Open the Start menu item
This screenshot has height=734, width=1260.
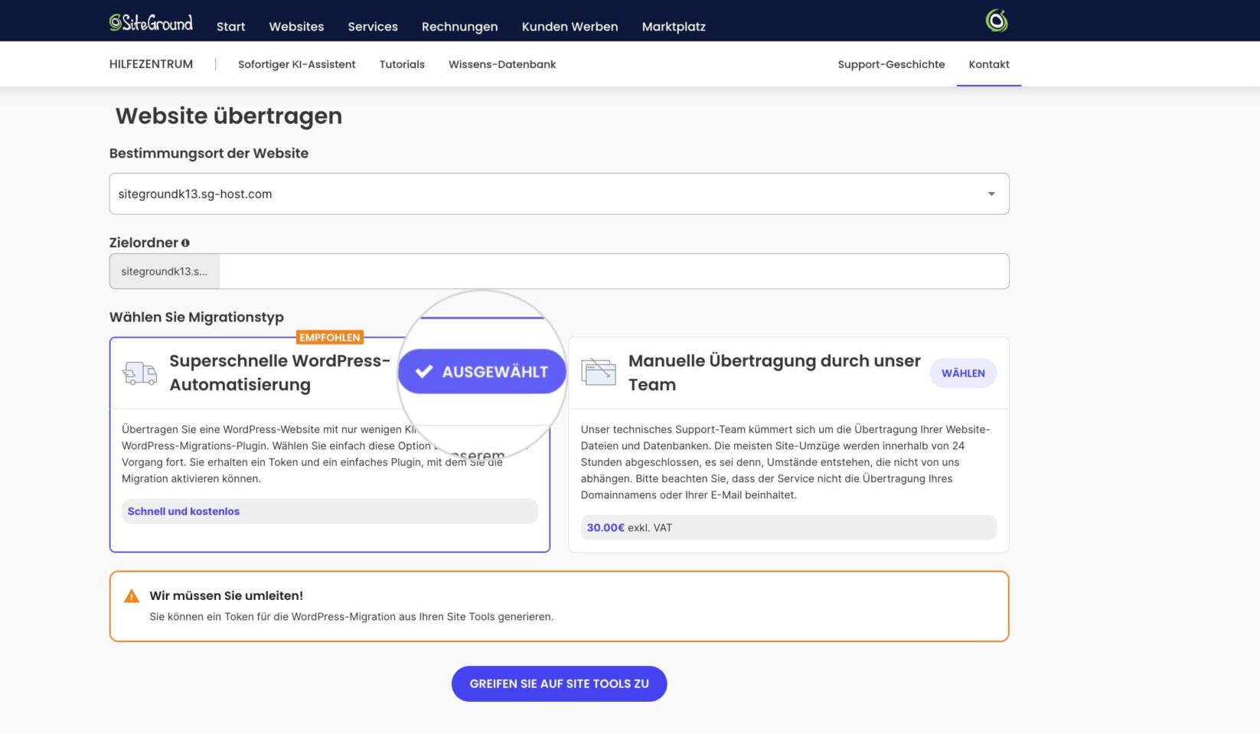coord(230,27)
